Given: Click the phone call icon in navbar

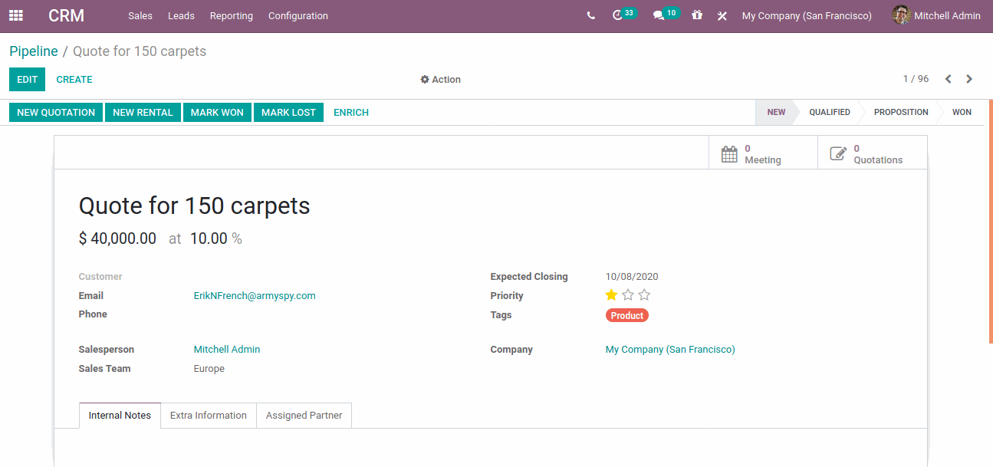Looking at the screenshot, I should click(x=590, y=15).
